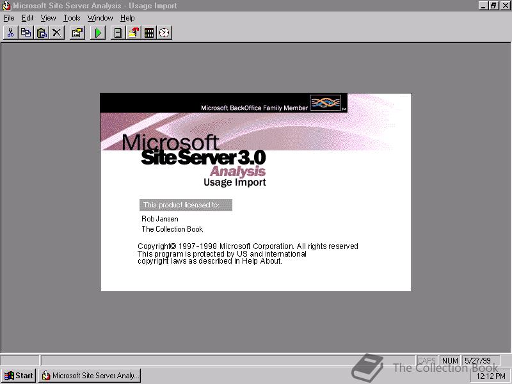Open the Window menu
The height and width of the screenshot is (384, 512).
coord(100,18)
